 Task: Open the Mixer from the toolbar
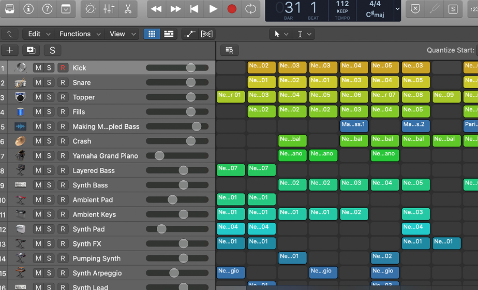coord(109,9)
